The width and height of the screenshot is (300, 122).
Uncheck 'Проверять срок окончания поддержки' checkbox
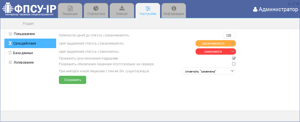point(234,58)
